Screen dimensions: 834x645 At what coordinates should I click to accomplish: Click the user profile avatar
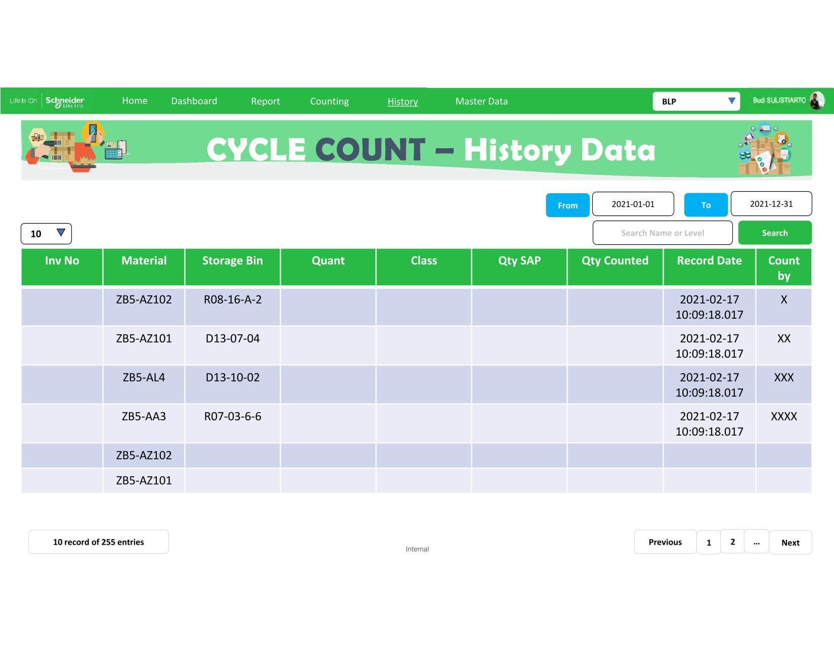pos(816,101)
